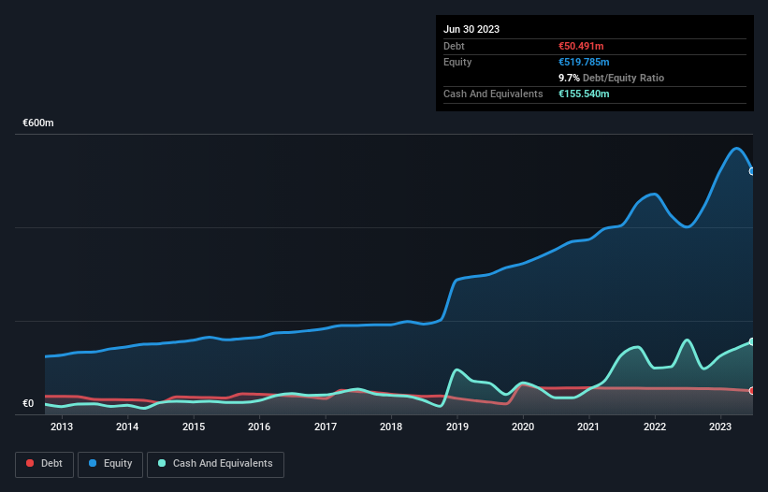Click the €0 y-axis label
This screenshot has width=768, height=492.
point(28,403)
